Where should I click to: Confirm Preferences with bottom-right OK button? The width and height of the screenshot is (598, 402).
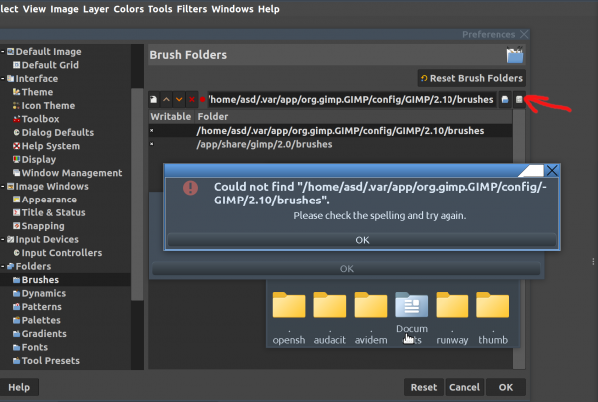506,387
